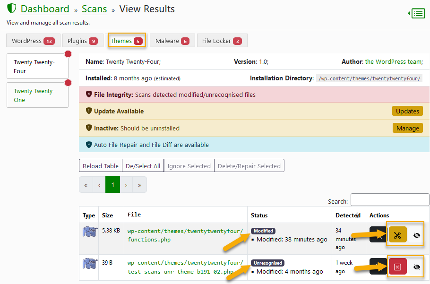Click the repair tool icon for functions.php
Viewport: 430px width, 284px height.
pos(397,235)
